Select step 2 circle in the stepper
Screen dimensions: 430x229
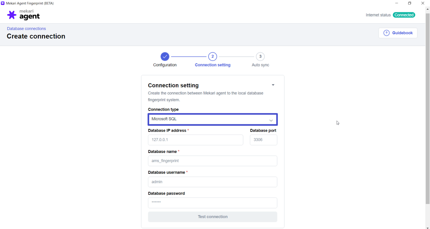[212, 56]
